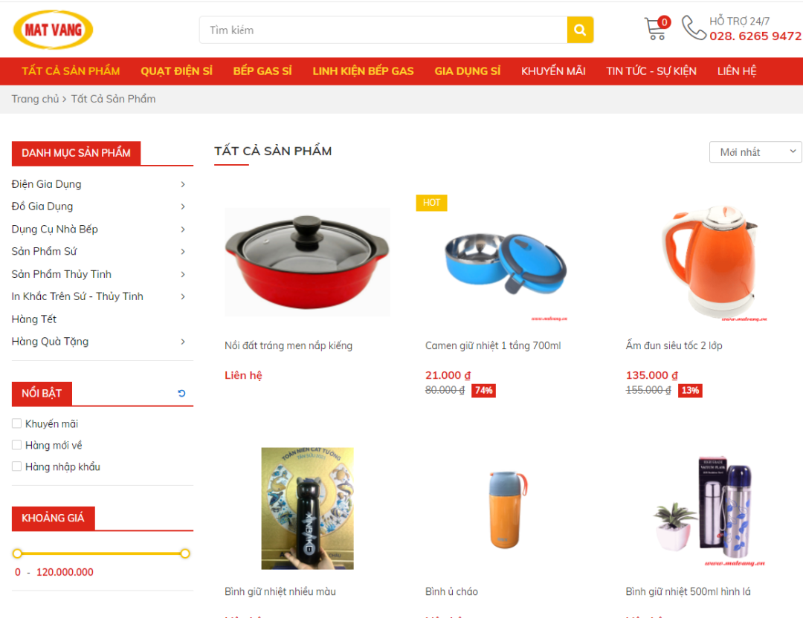The width and height of the screenshot is (803, 618).
Task: Tick the Hàng nhập khẩu checkbox
Action: pyautogui.click(x=17, y=466)
